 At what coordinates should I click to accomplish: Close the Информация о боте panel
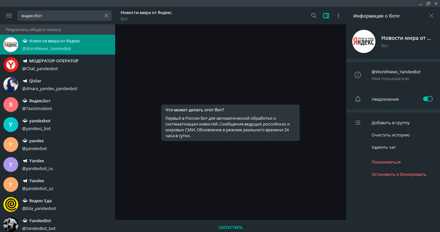coord(431,16)
